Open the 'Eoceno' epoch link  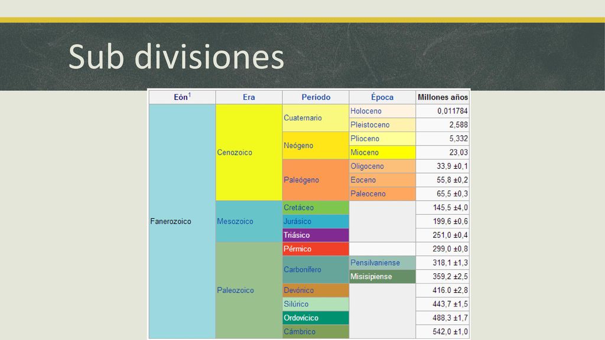(363, 180)
